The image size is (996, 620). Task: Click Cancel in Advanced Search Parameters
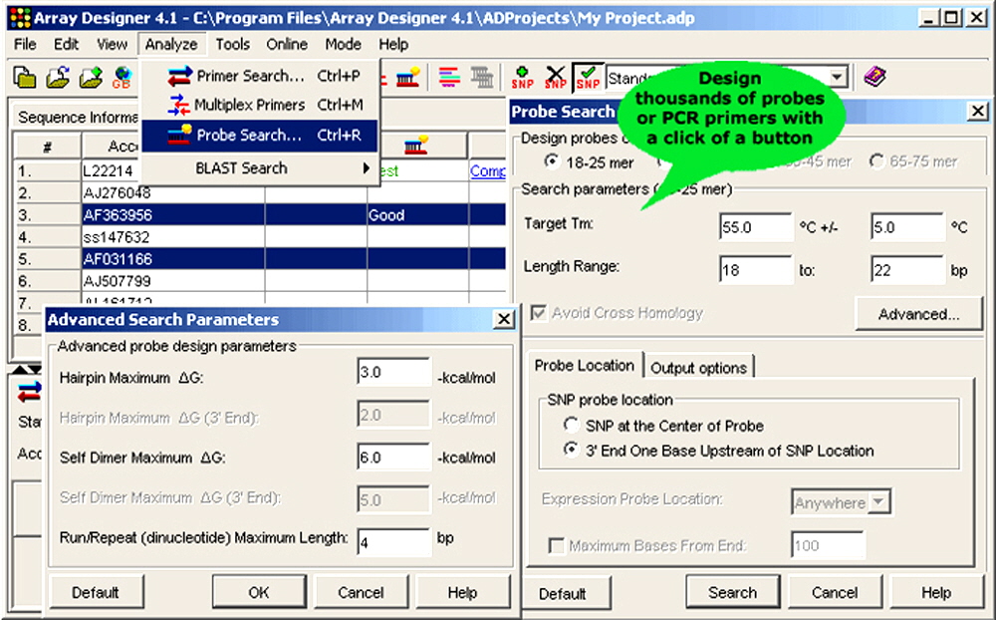(x=361, y=593)
